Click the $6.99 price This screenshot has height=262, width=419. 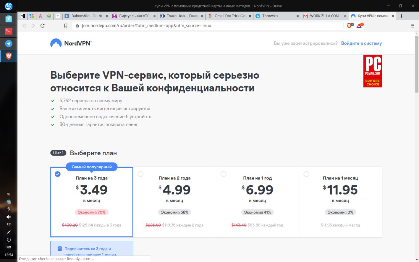tap(257, 190)
